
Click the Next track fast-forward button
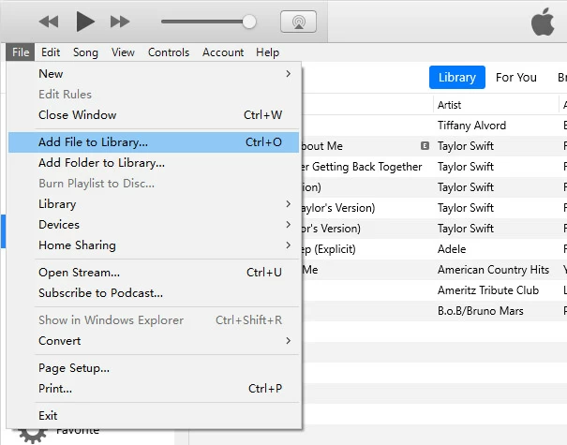coord(120,21)
